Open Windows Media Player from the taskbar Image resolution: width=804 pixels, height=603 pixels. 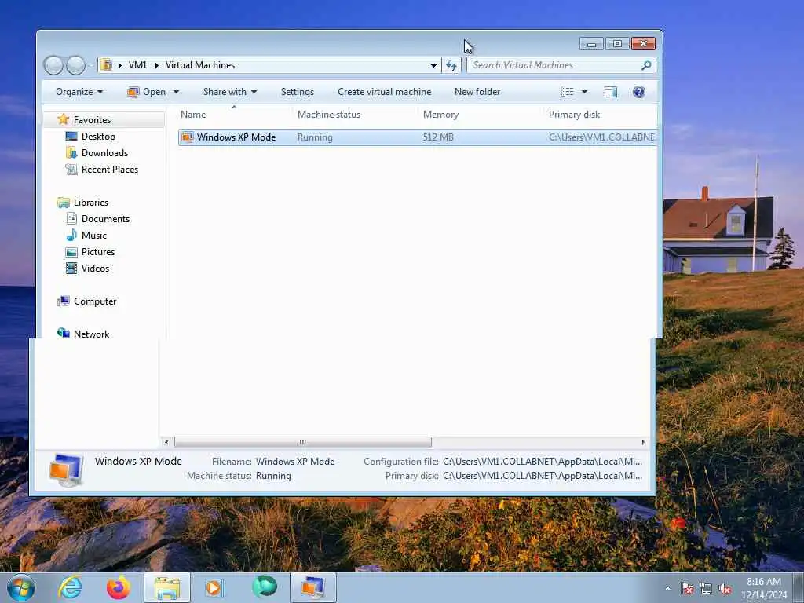[215, 587]
